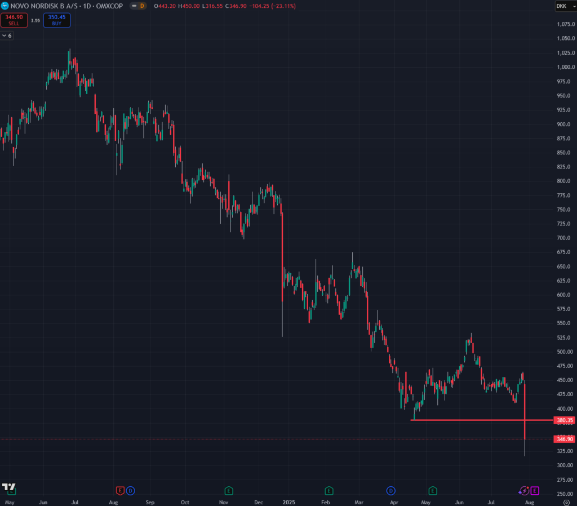Click the magenta E upcoming earnings marker
577x506 pixels.
coord(535,491)
